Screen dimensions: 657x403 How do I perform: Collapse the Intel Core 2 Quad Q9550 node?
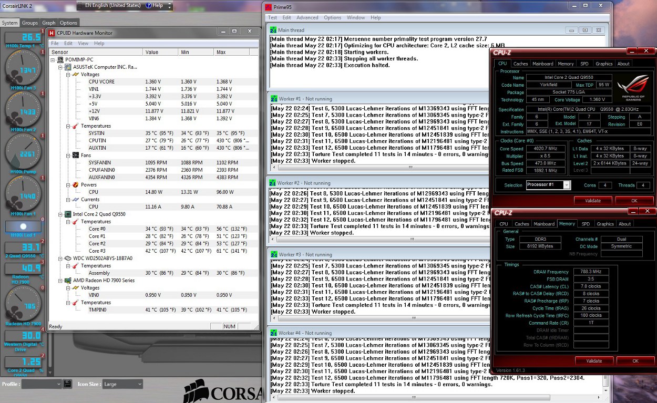[61, 214]
